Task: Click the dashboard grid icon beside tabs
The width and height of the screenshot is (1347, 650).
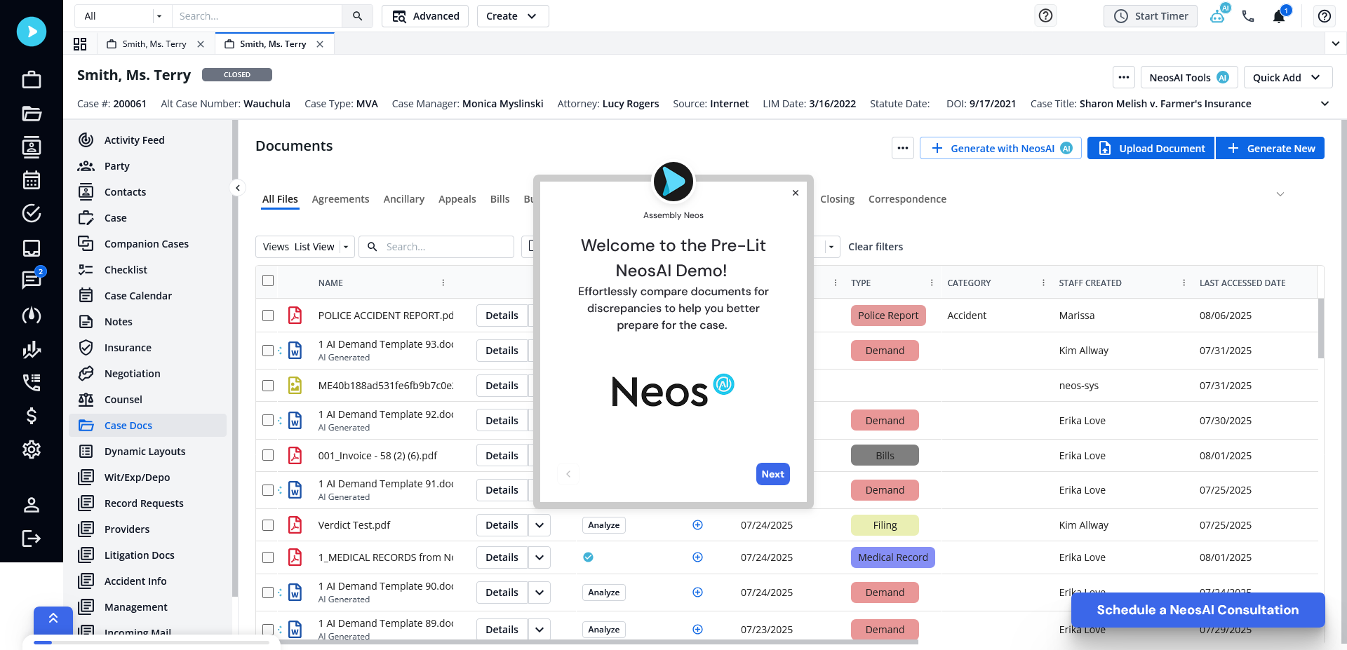Action: 80,44
